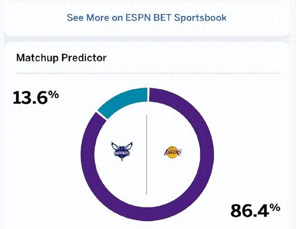Click the top gap between teal and purple arcs
Screen dimensions: 296x229
tap(148, 94)
